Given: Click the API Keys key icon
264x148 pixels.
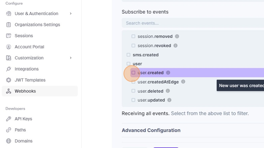Looking at the screenshot, I should click(9, 119).
